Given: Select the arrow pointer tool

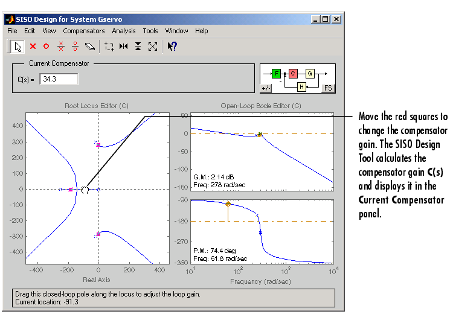Looking at the screenshot, I should 18,46.
